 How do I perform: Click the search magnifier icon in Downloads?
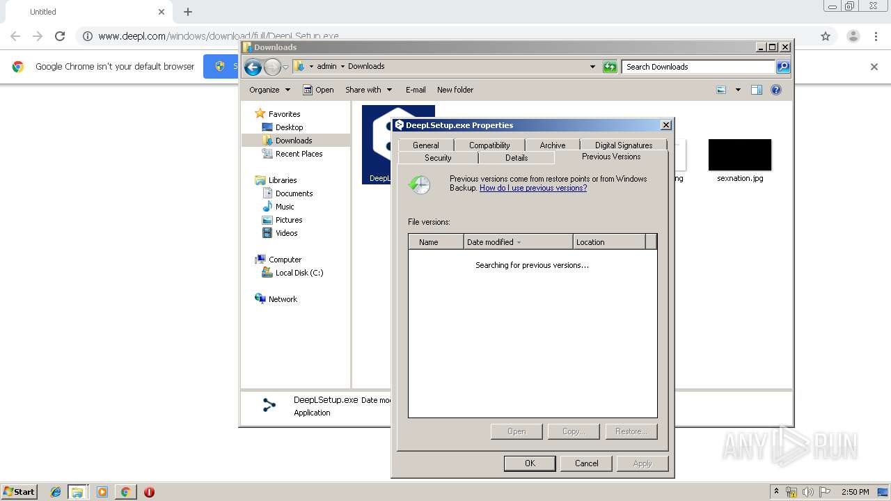tap(783, 67)
